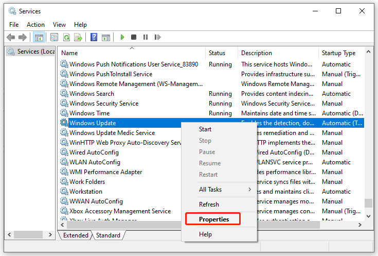
Task: Open the Action menu
Action: click(x=35, y=25)
